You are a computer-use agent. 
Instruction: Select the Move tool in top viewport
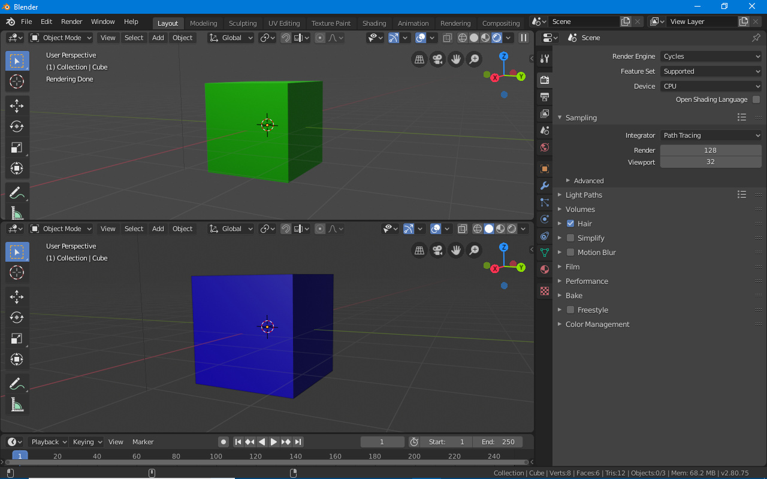coord(17,106)
